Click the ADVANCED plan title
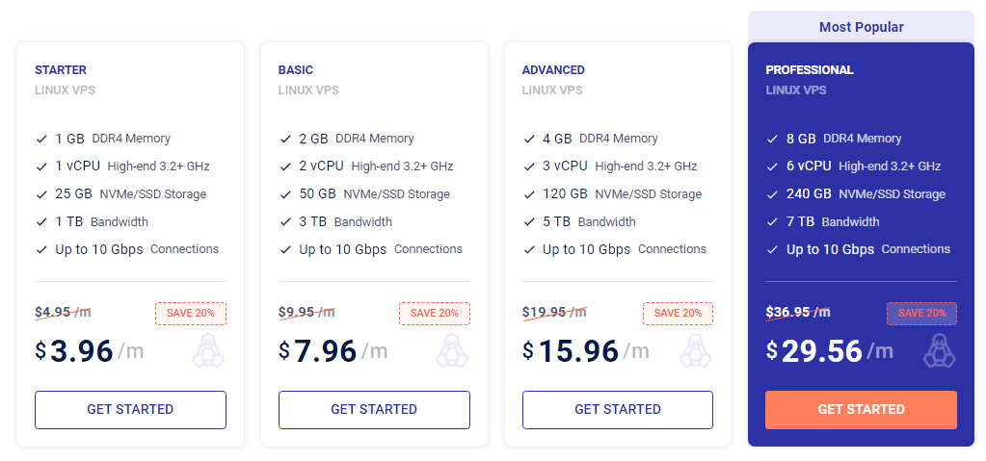 click(x=553, y=70)
